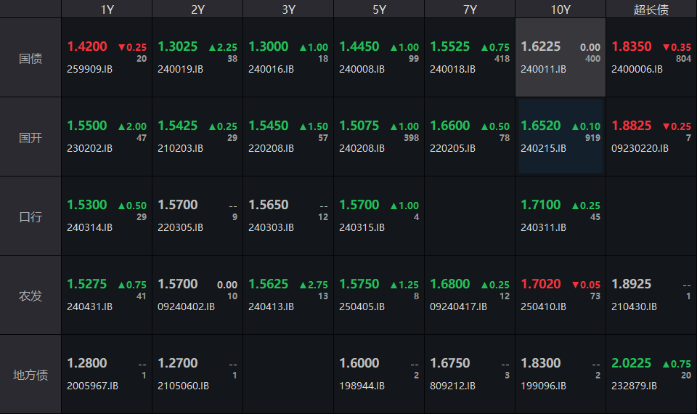Viewport: 697px width, 414px height.
Task: Choose the 口行 row header
Action: point(30,216)
